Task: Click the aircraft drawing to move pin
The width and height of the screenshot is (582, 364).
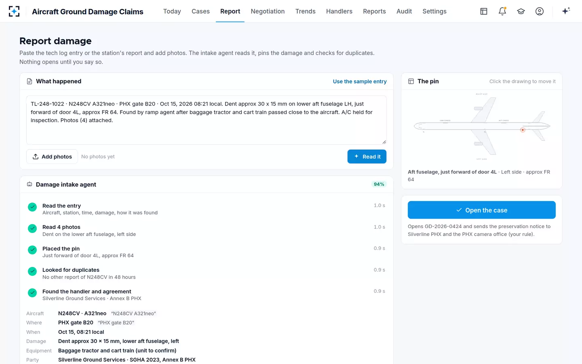Action: [482, 127]
